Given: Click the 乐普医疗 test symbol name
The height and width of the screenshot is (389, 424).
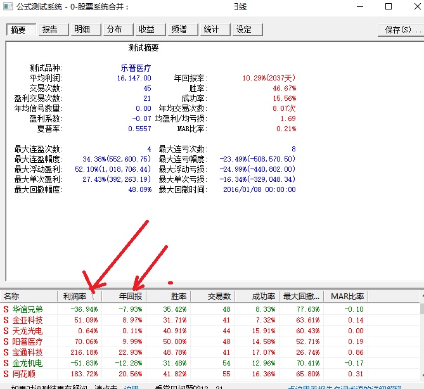Looking at the screenshot, I should [x=136, y=68].
